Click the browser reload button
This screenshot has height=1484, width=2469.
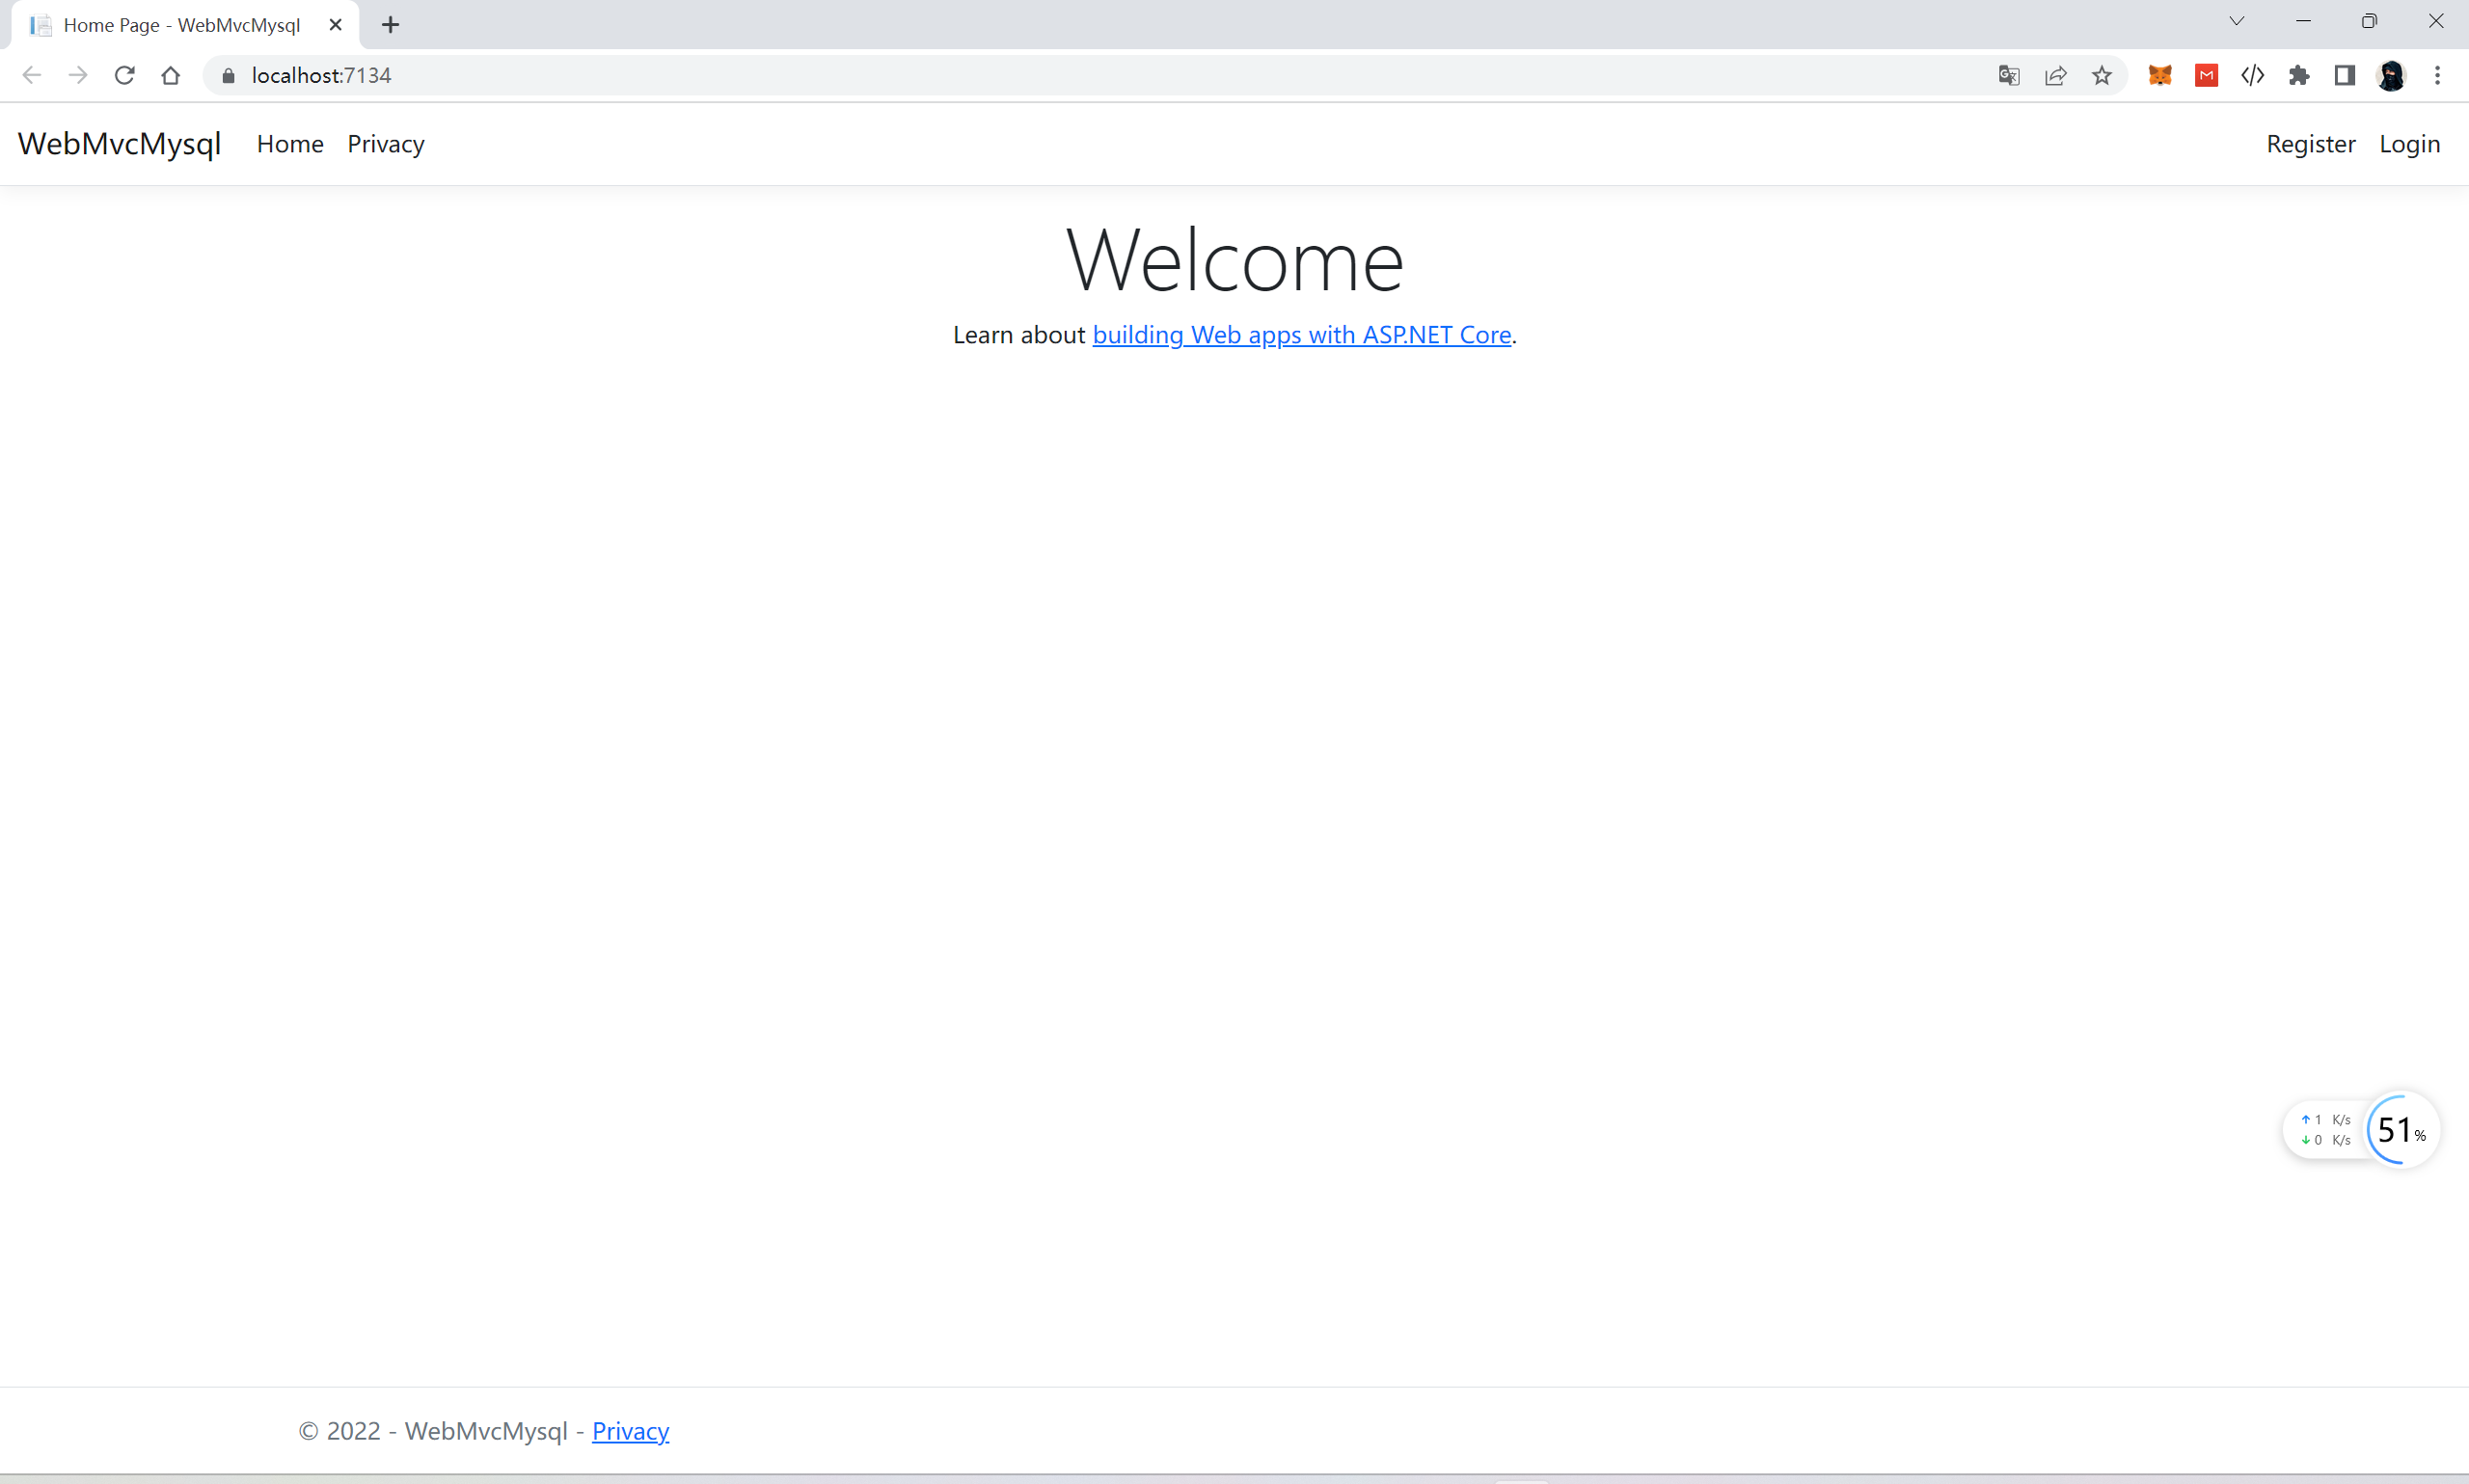(x=124, y=75)
